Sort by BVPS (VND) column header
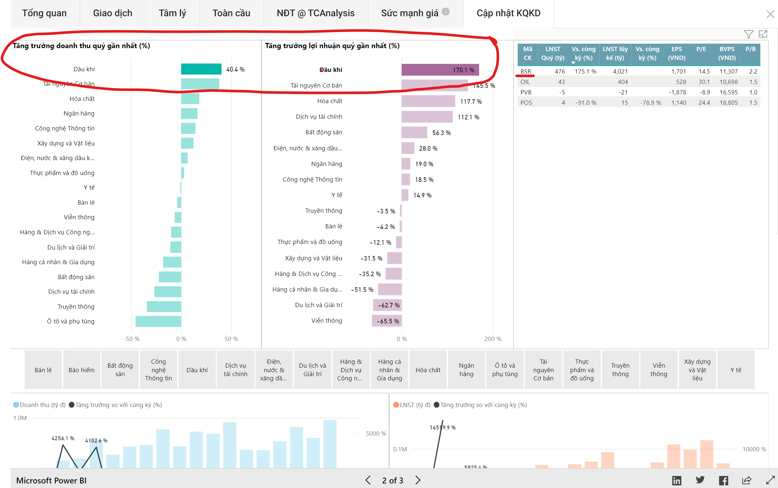The width and height of the screenshot is (778, 488). pyautogui.click(x=727, y=53)
